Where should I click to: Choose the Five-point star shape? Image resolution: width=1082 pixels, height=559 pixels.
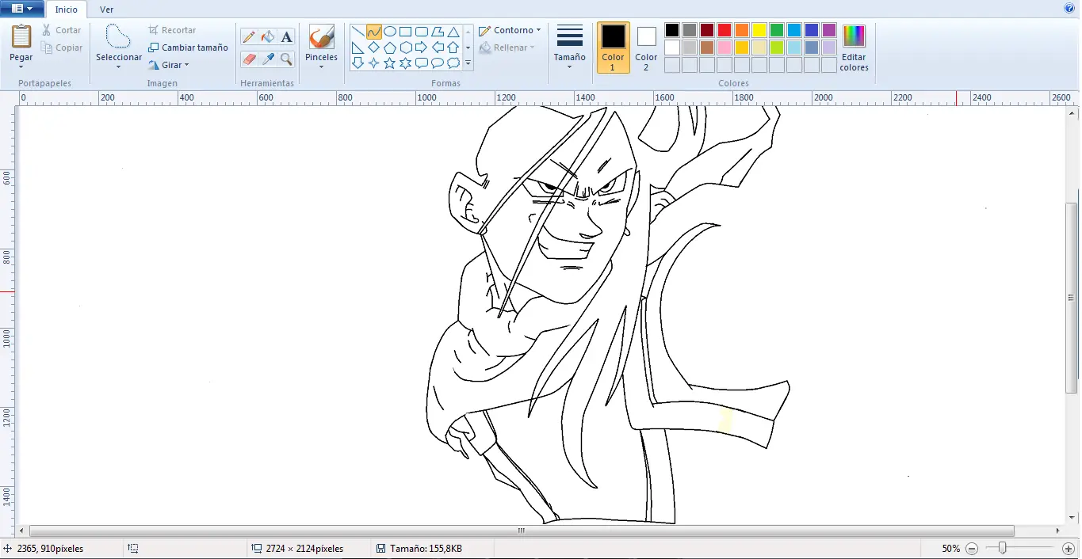(x=390, y=63)
